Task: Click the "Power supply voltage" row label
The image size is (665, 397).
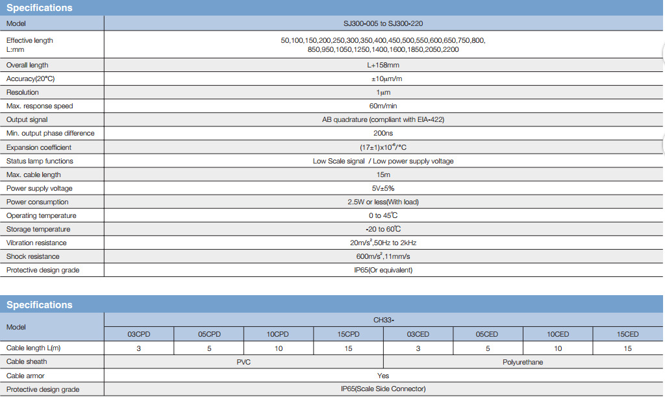Action: pos(40,189)
